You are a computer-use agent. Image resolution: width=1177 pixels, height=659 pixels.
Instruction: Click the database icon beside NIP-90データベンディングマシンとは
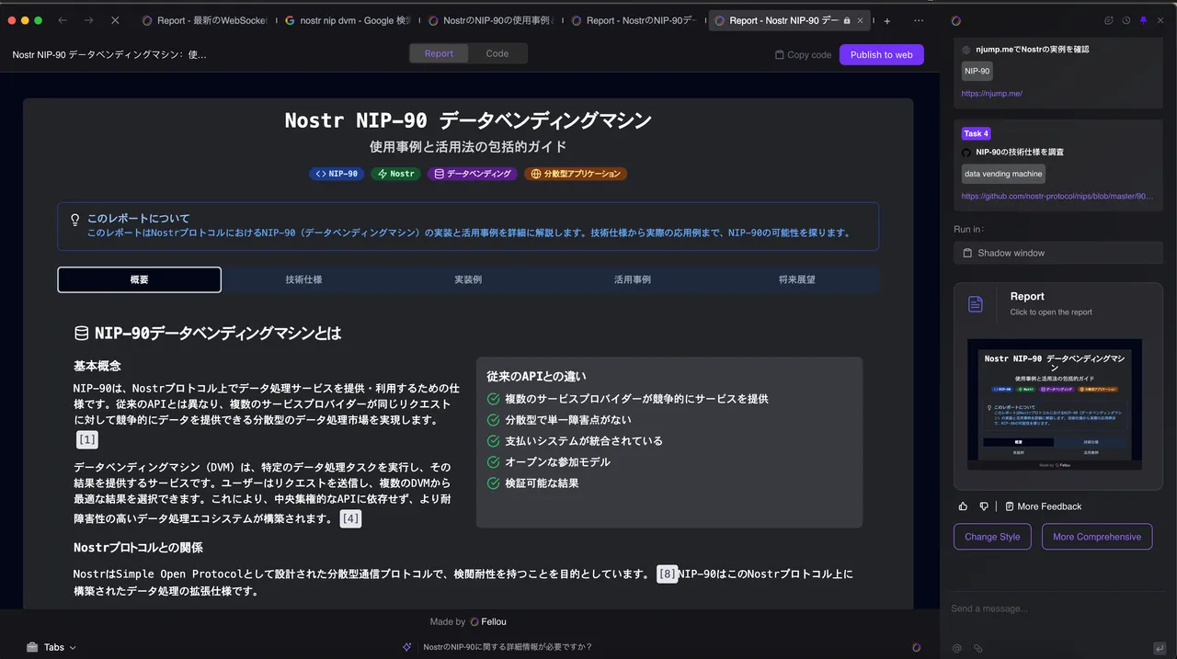pyautogui.click(x=82, y=333)
